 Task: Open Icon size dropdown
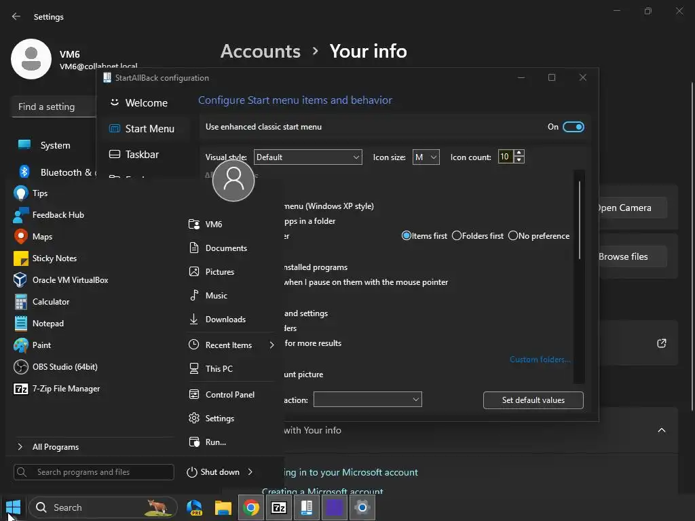point(426,157)
